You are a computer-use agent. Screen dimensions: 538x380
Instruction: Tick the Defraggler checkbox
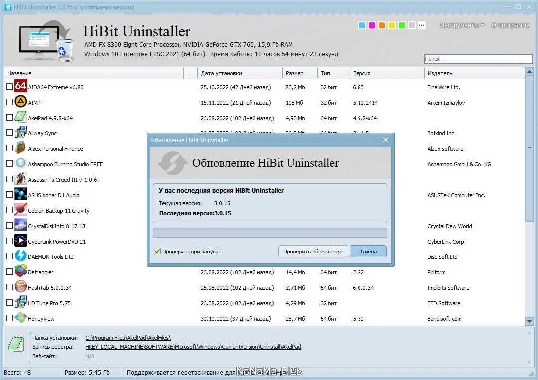9,272
